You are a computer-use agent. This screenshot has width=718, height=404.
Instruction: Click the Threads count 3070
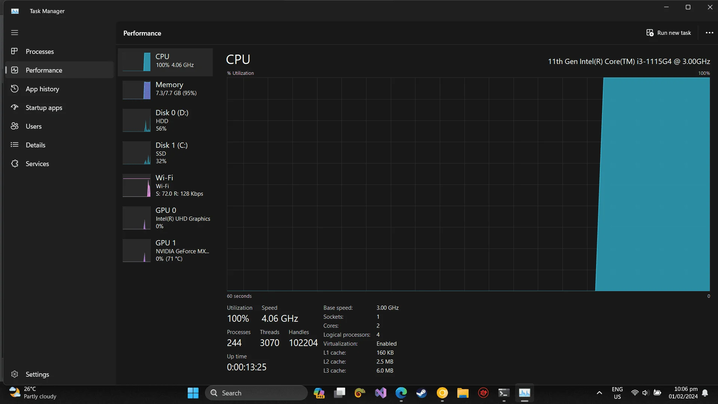pos(270,343)
